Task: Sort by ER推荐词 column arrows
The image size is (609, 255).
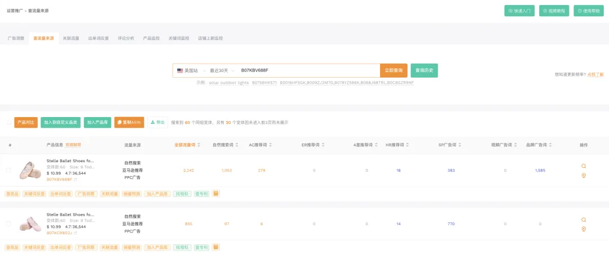Action: 323,145
